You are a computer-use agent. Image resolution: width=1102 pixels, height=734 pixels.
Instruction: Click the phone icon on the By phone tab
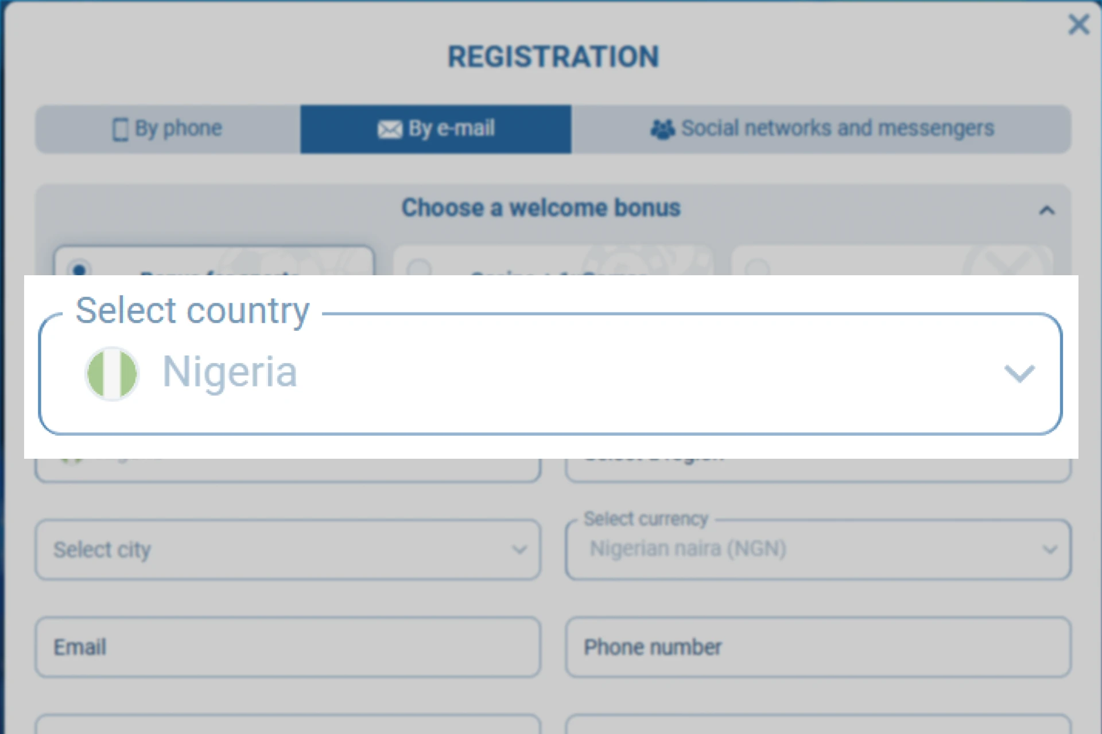(120, 129)
